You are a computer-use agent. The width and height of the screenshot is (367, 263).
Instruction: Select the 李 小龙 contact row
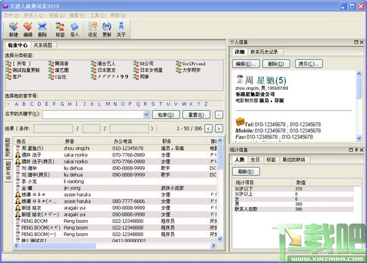point(116,181)
